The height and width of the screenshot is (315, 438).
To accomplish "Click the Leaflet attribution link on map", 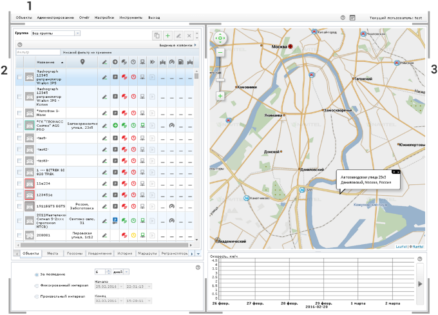I will pyautogui.click(x=401, y=246).
